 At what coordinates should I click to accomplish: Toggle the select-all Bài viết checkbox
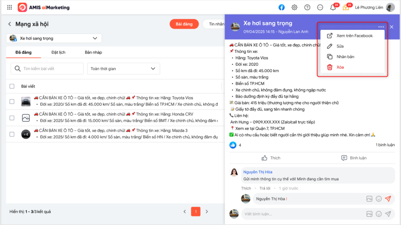pos(12,86)
